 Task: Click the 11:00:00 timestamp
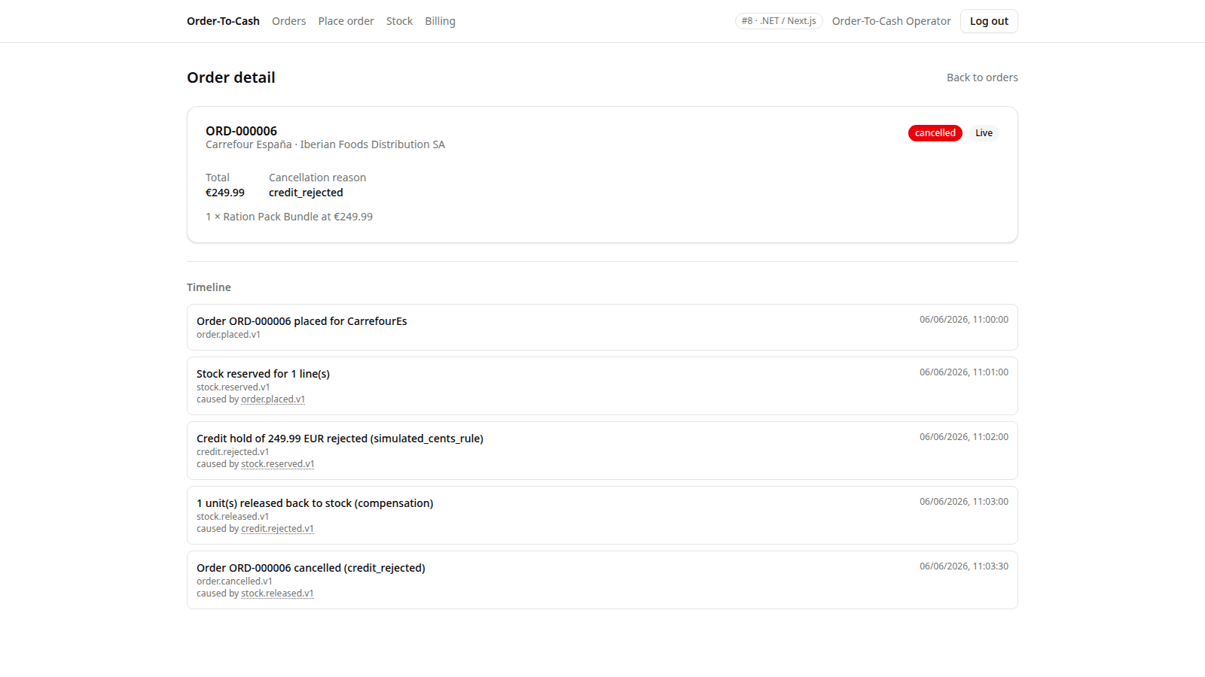pyautogui.click(x=964, y=320)
